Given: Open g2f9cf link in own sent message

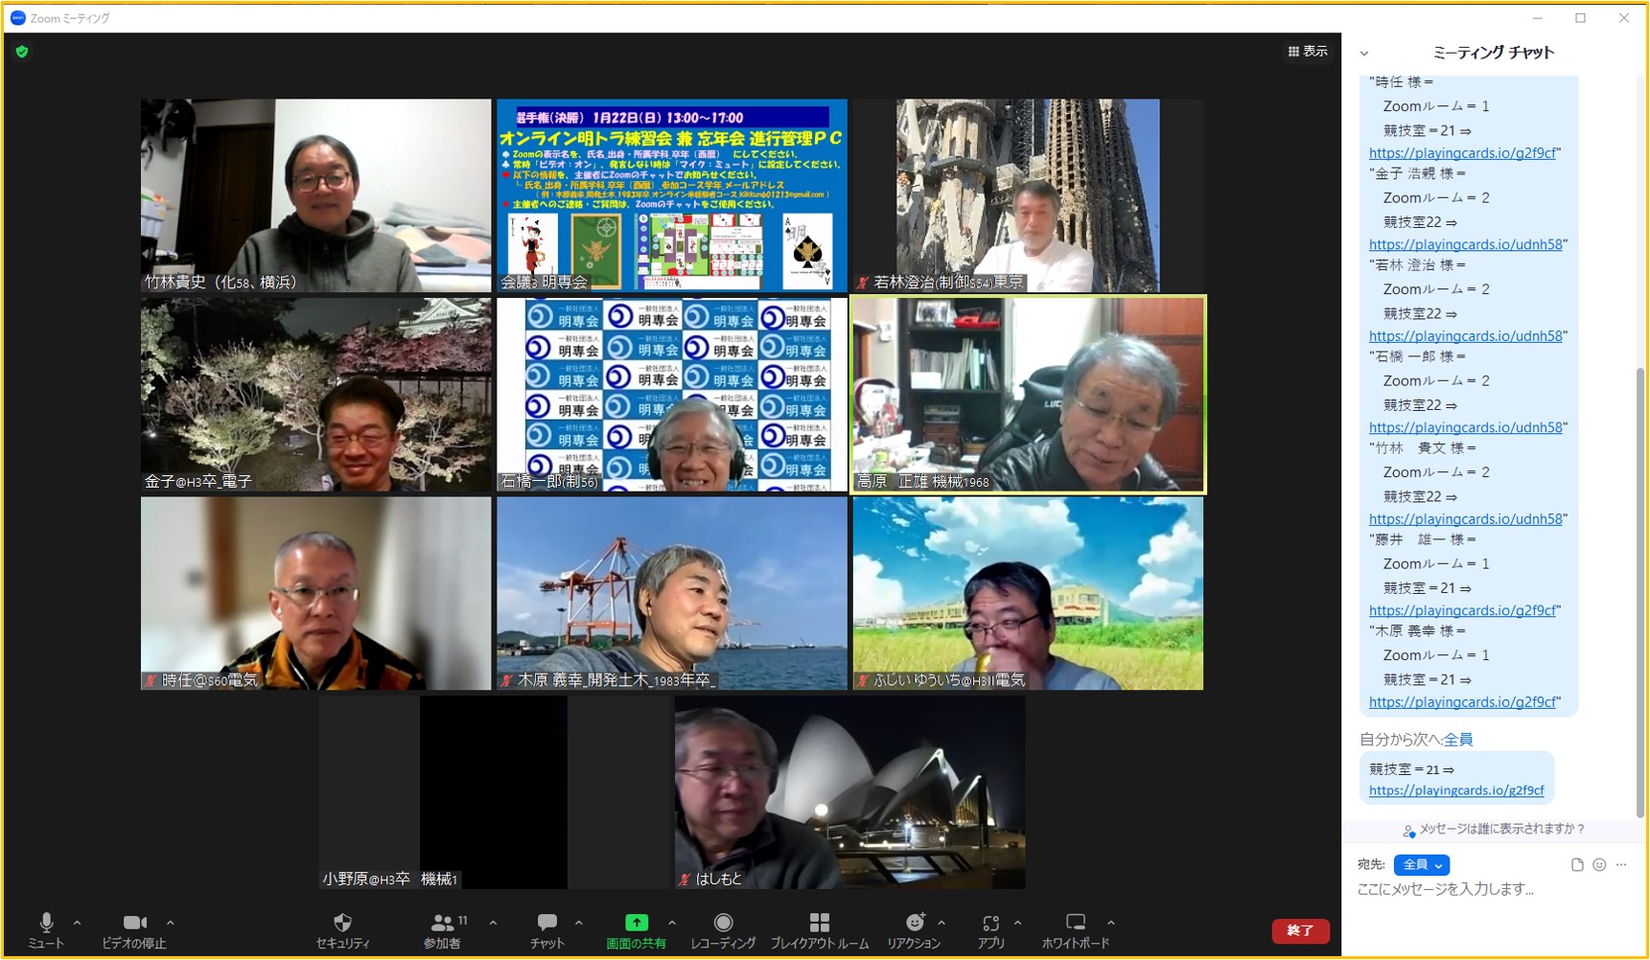Looking at the screenshot, I should click(1456, 790).
